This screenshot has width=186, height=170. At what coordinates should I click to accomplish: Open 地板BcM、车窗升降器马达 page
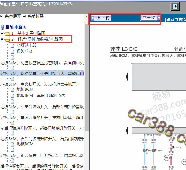tap(41, 95)
